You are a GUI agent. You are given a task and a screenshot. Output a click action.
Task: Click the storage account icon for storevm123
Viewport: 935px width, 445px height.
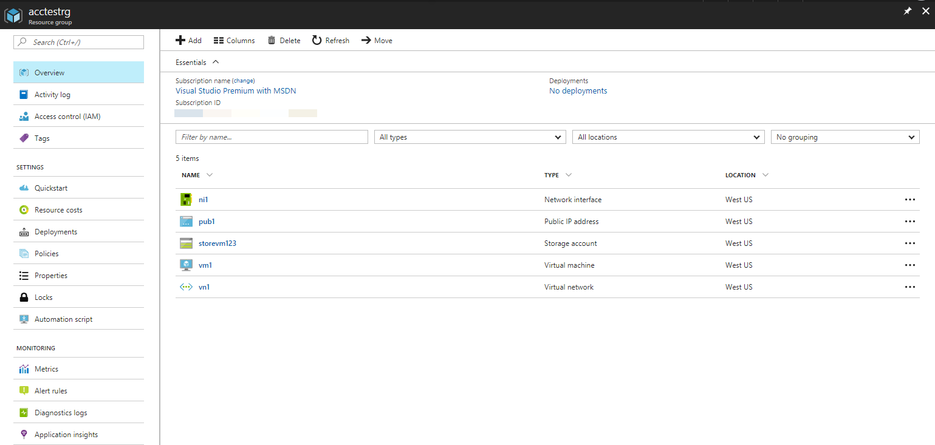pyautogui.click(x=186, y=243)
